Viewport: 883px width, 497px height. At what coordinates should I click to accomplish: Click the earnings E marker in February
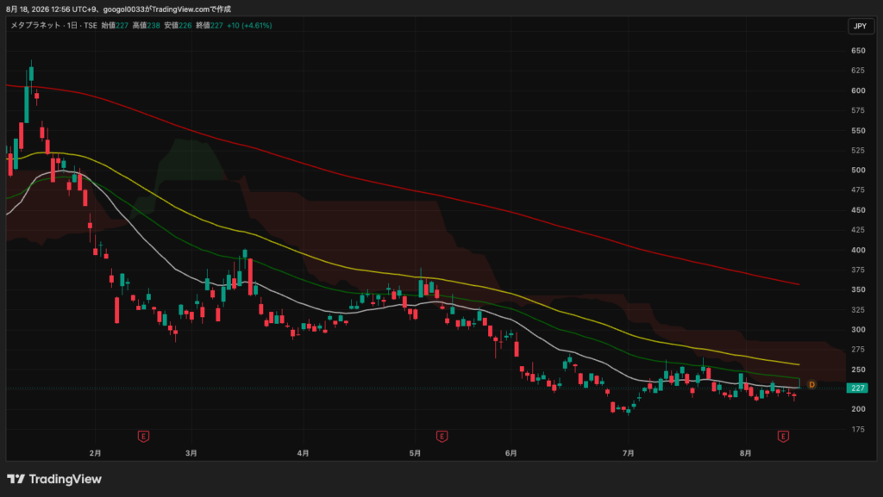coord(144,437)
